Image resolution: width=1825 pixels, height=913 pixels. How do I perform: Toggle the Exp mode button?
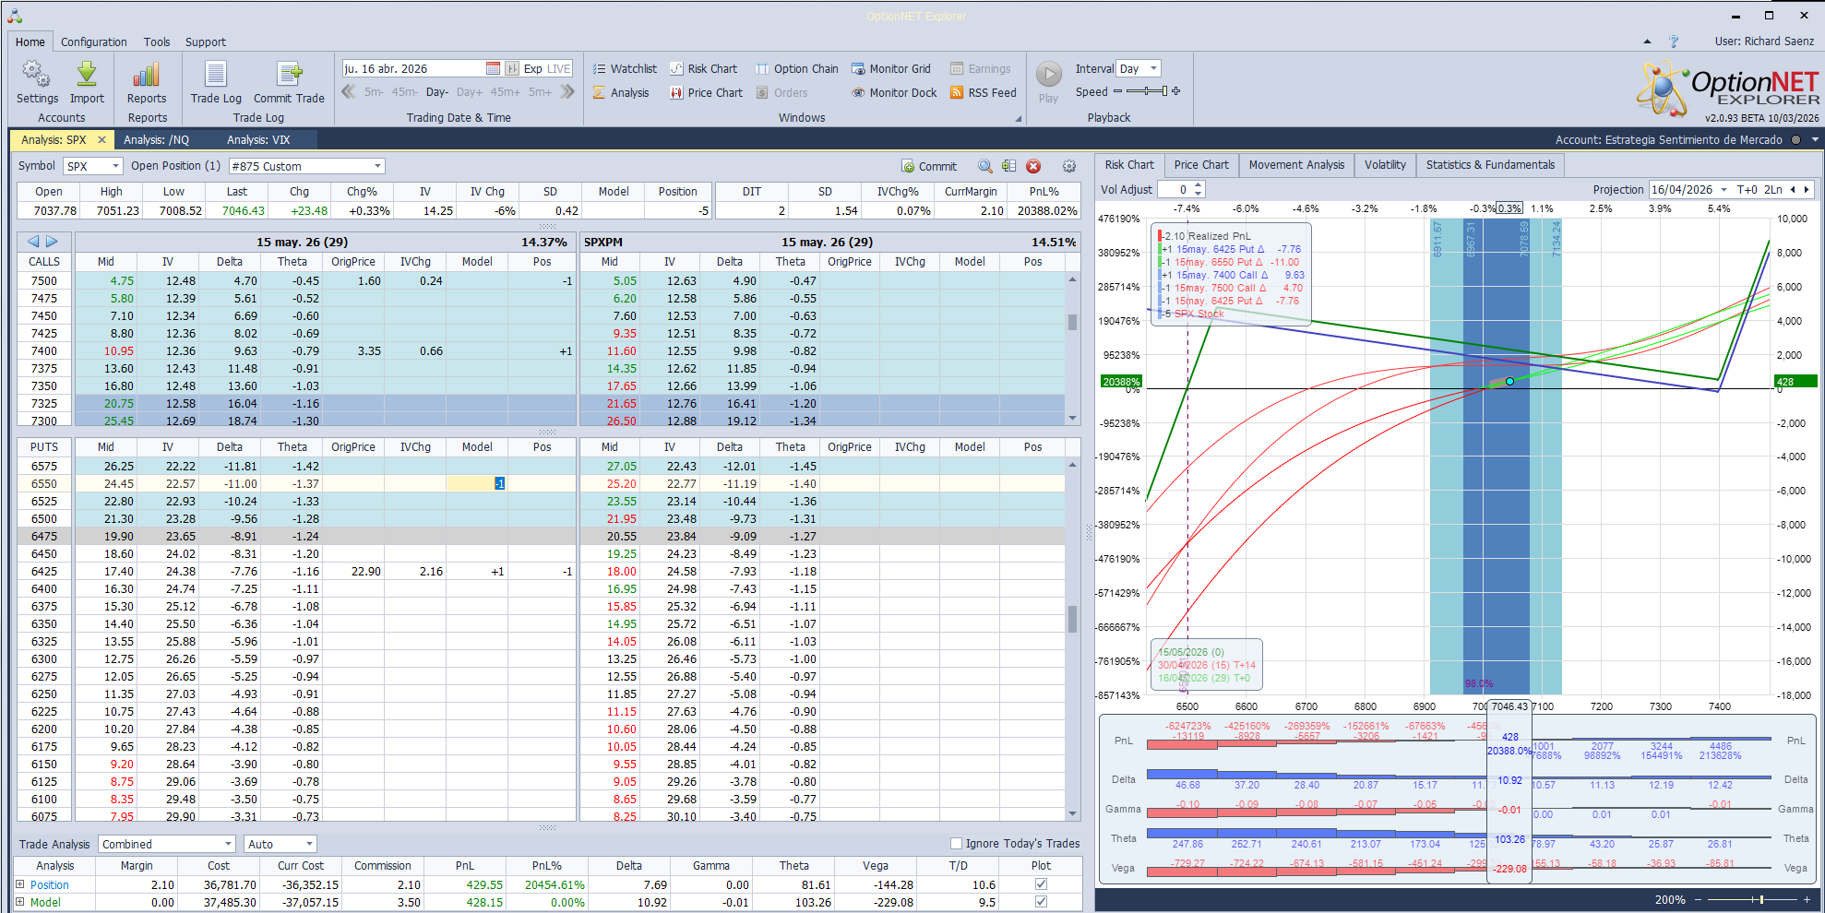pyautogui.click(x=532, y=68)
